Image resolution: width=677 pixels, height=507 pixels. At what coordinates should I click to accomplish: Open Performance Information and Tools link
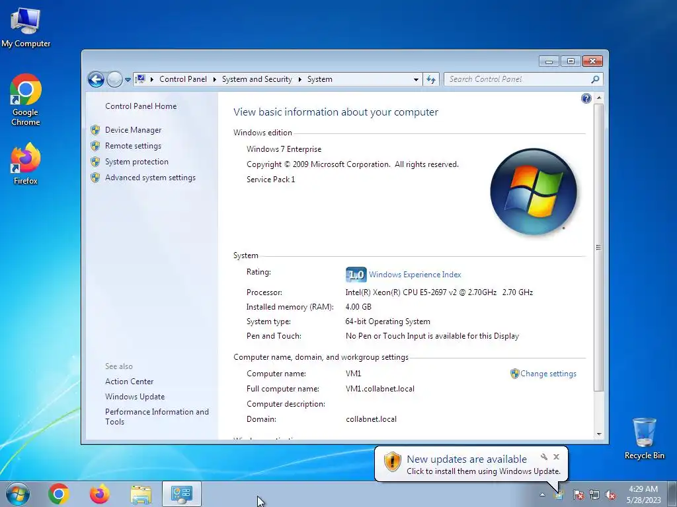coord(157,417)
